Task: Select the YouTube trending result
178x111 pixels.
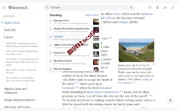Action: 74,38
